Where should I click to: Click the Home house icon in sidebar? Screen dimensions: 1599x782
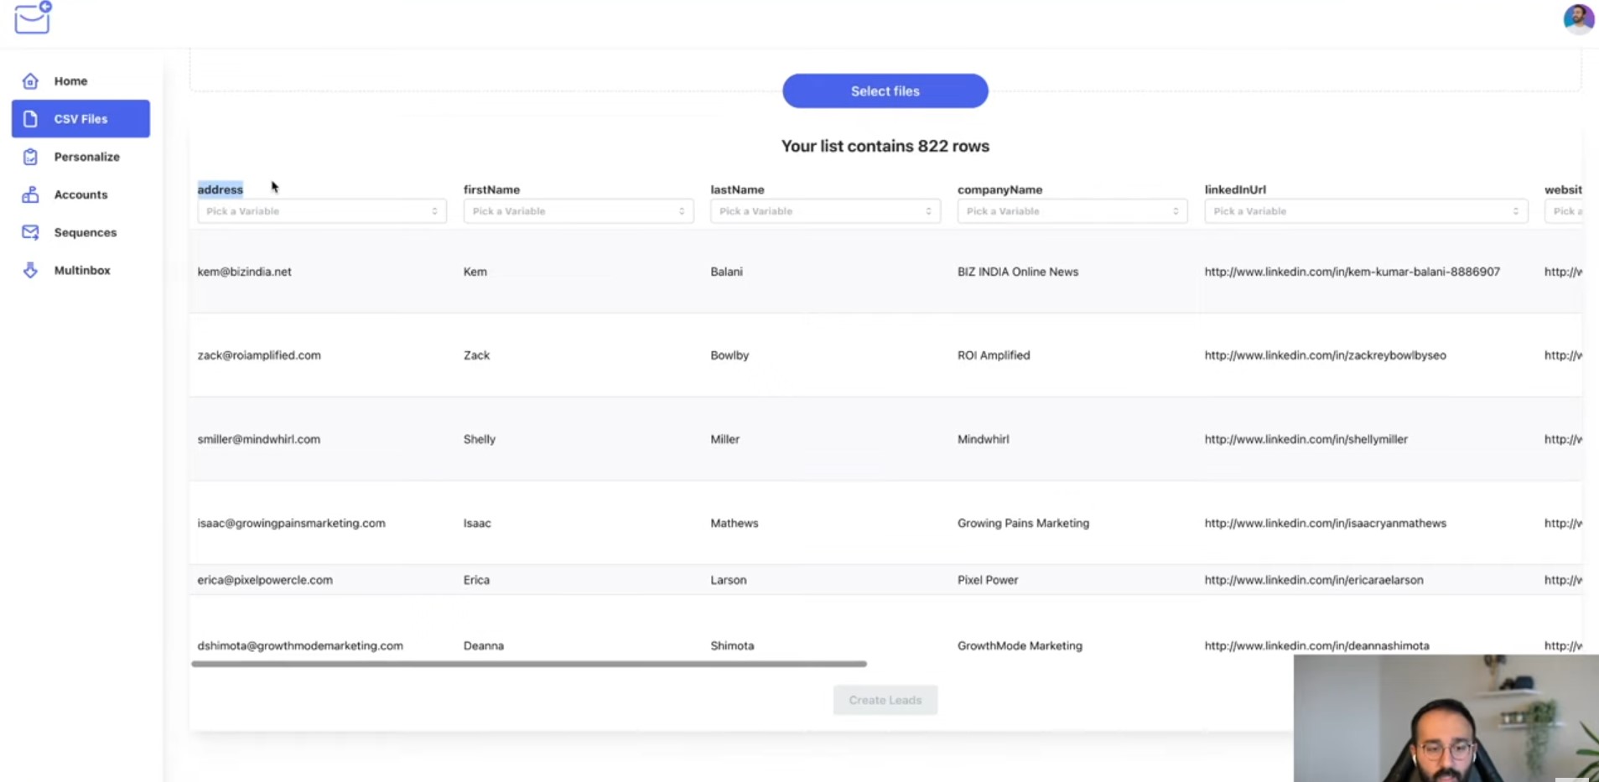30,81
